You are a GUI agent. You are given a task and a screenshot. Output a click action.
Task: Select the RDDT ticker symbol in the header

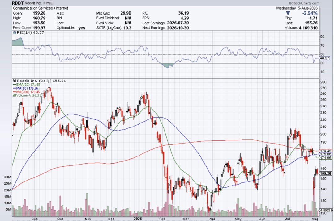[x=18, y=3]
